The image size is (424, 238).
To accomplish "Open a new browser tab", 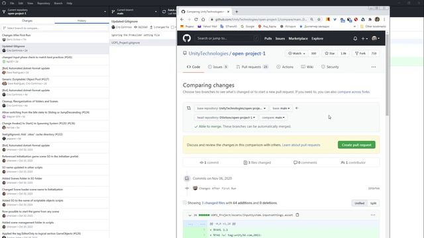I will pyautogui.click(x=237, y=12).
